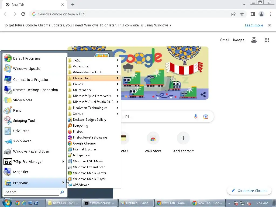Open Default Programs from the start menu
The image size is (276, 207).
click(35, 58)
